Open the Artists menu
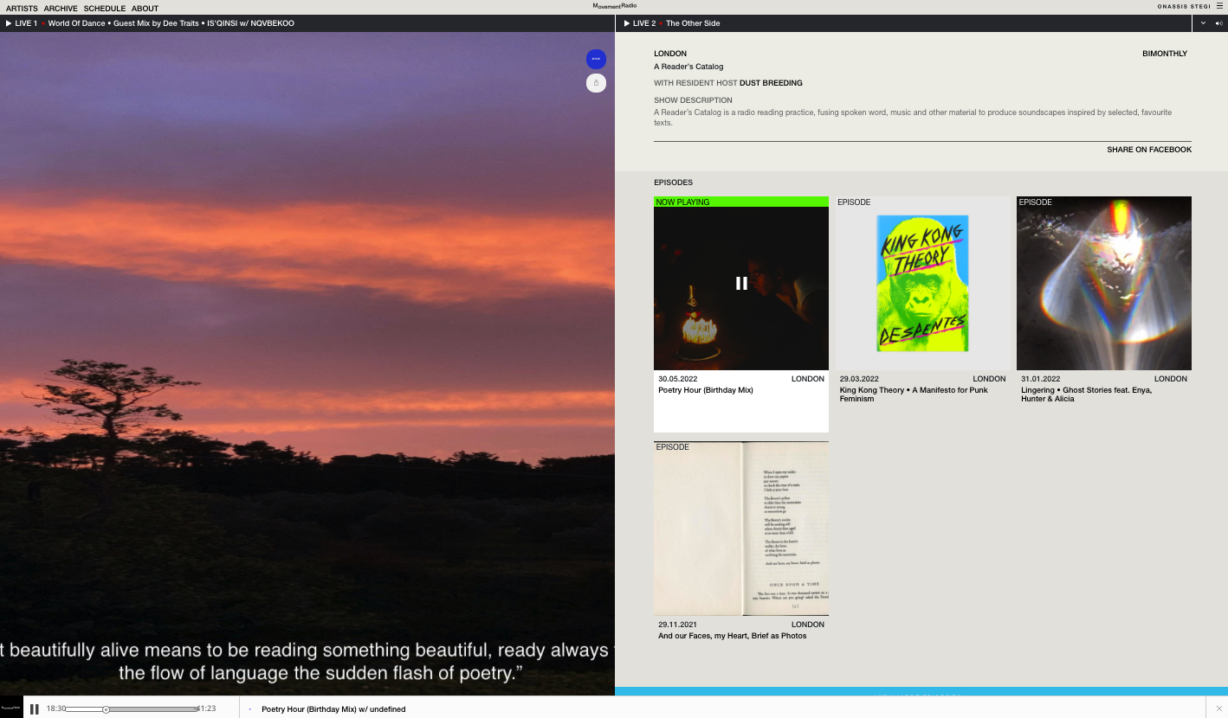This screenshot has height=718, width=1228. [x=22, y=9]
